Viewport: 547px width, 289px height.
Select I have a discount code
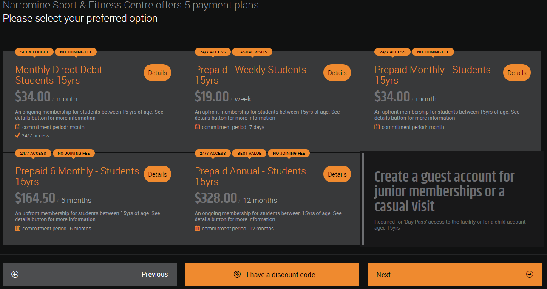(272, 274)
